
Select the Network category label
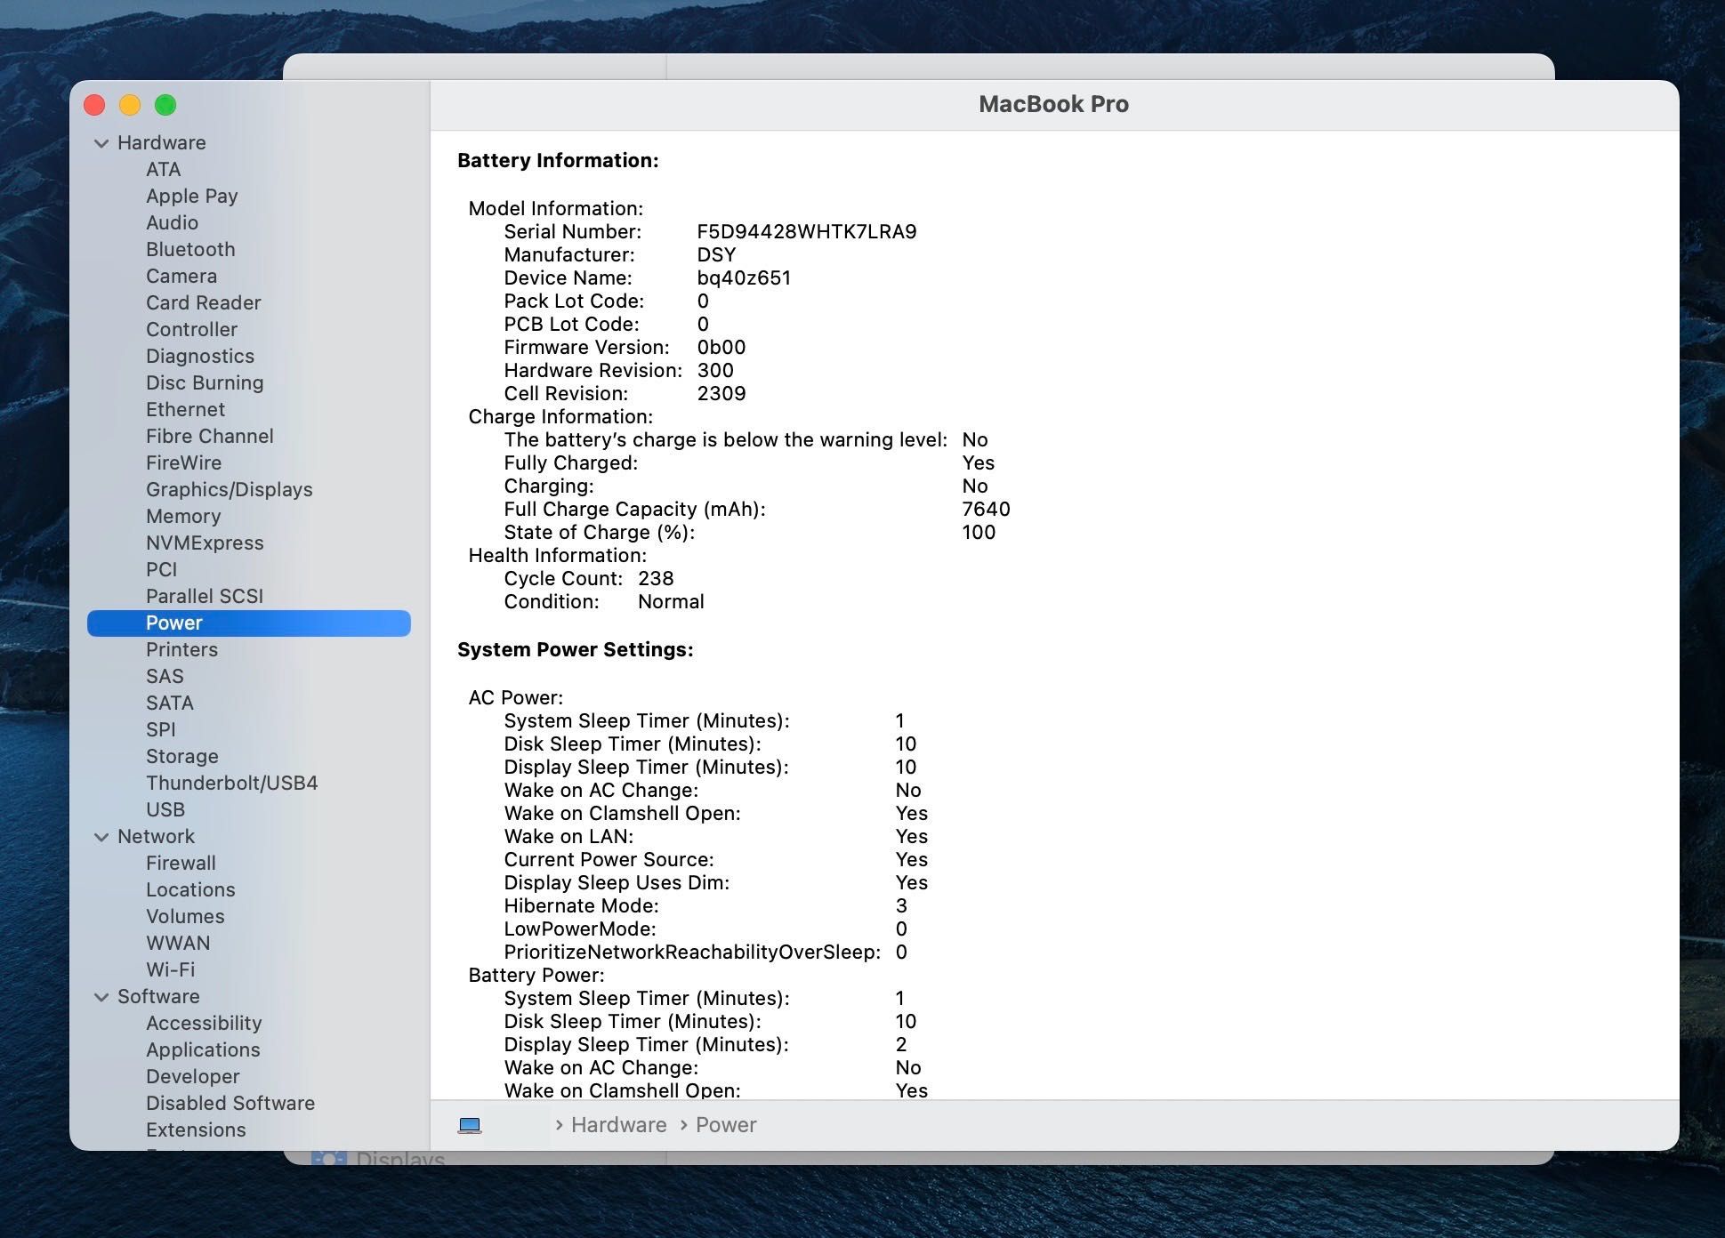tap(156, 837)
